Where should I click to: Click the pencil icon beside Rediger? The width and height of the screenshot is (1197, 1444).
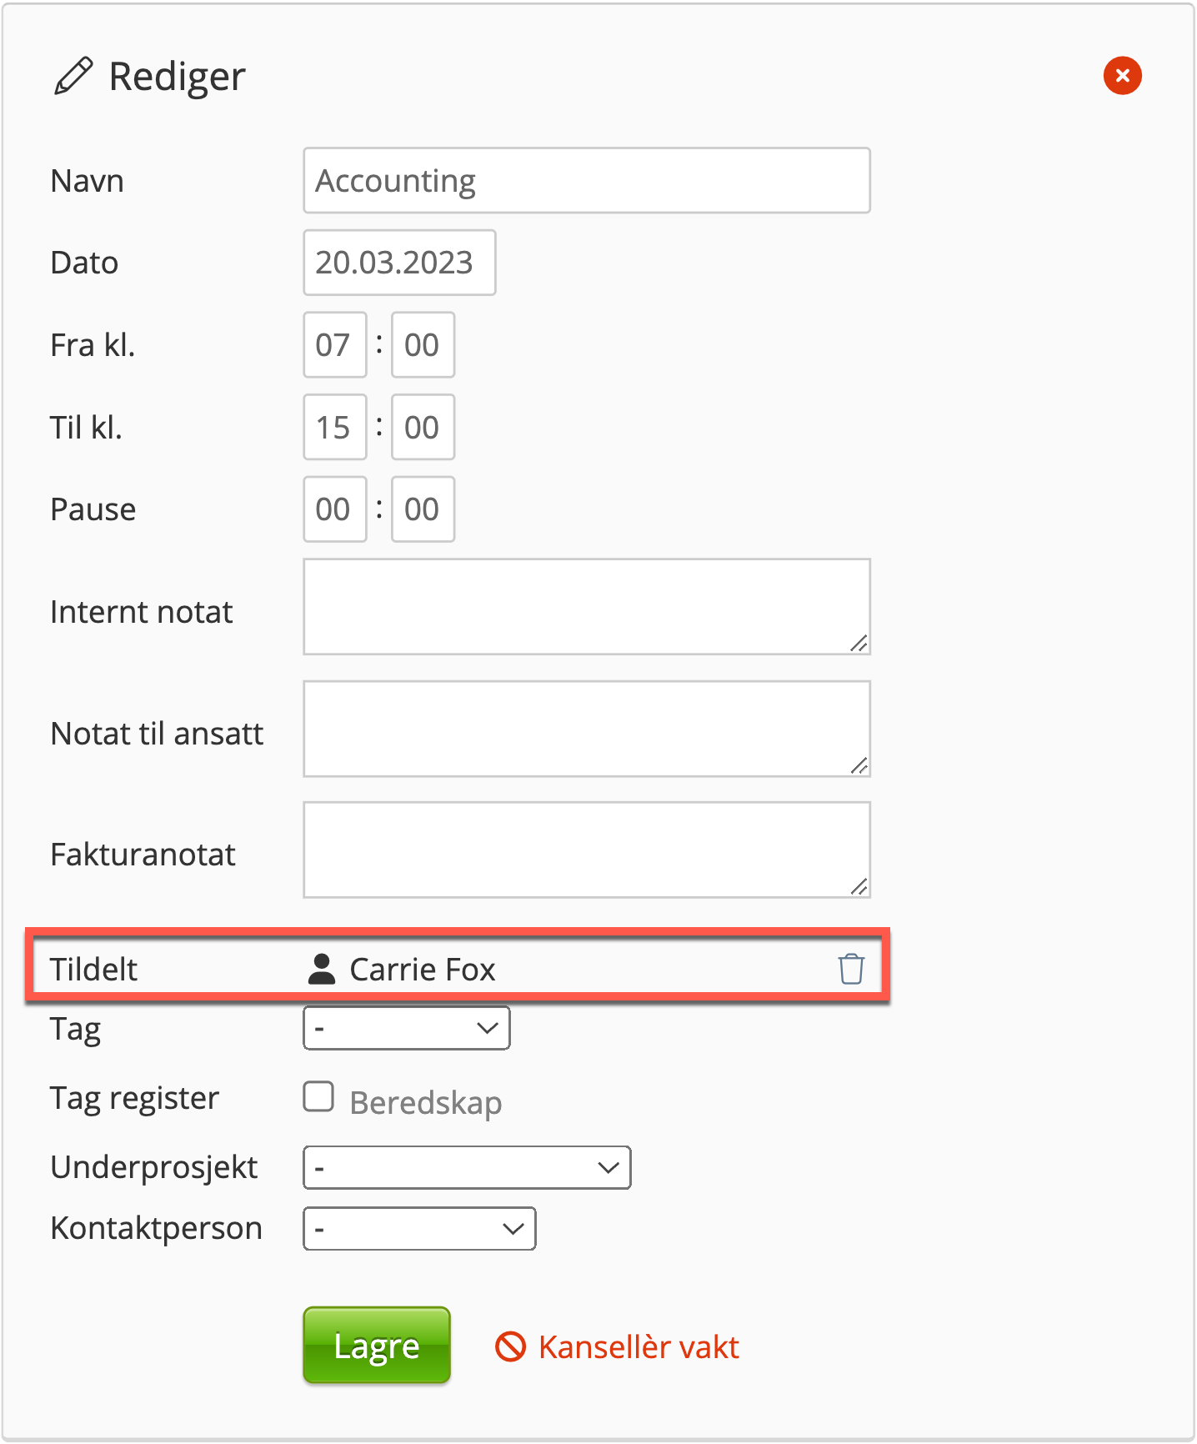click(x=73, y=77)
